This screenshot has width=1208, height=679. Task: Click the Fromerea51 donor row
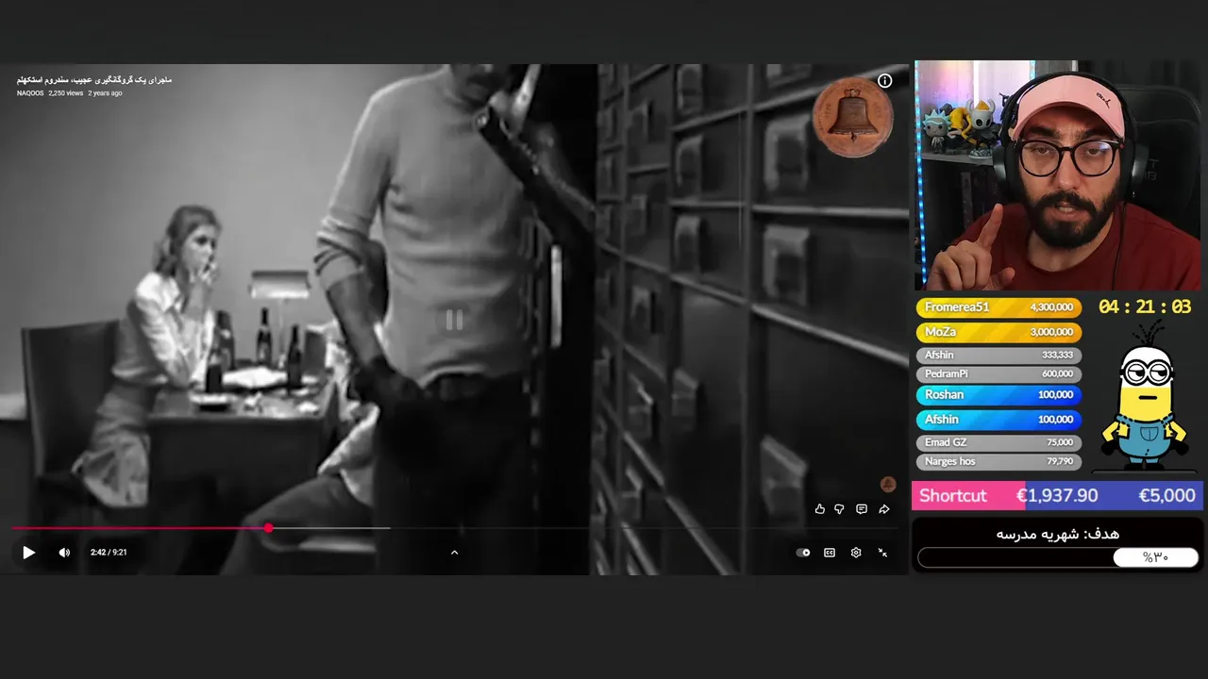(x=998, y=307)
